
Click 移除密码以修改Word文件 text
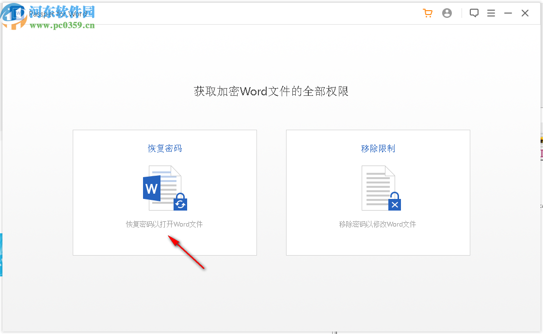(378, 224)
